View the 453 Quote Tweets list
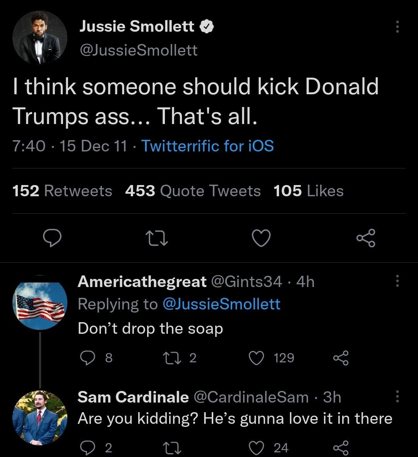This screenshot has width=418, height=457. point(193,191)
